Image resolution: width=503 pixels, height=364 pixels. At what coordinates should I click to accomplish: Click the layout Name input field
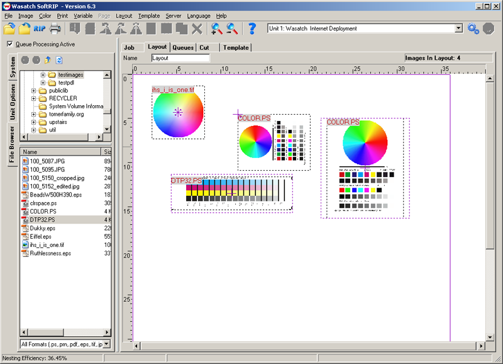(x=180, y=58)
